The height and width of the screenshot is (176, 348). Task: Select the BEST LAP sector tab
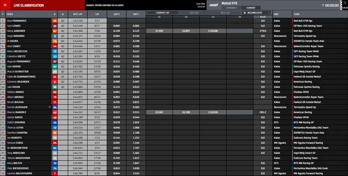click(x=225, y=13)
